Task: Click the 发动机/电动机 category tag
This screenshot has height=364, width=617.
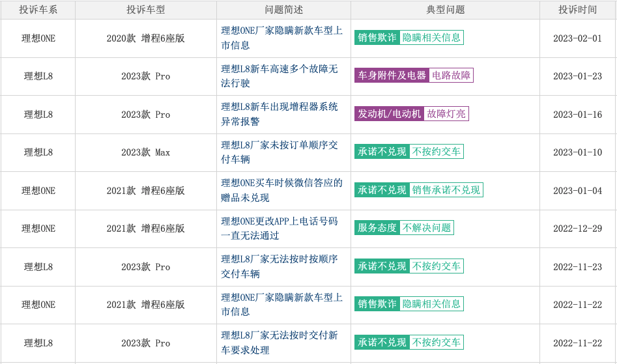Action: coord(389,113)
